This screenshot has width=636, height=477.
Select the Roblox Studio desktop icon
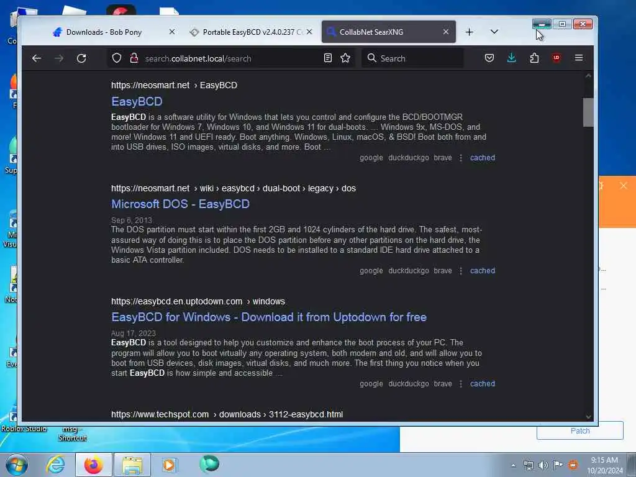coord(24,429)
